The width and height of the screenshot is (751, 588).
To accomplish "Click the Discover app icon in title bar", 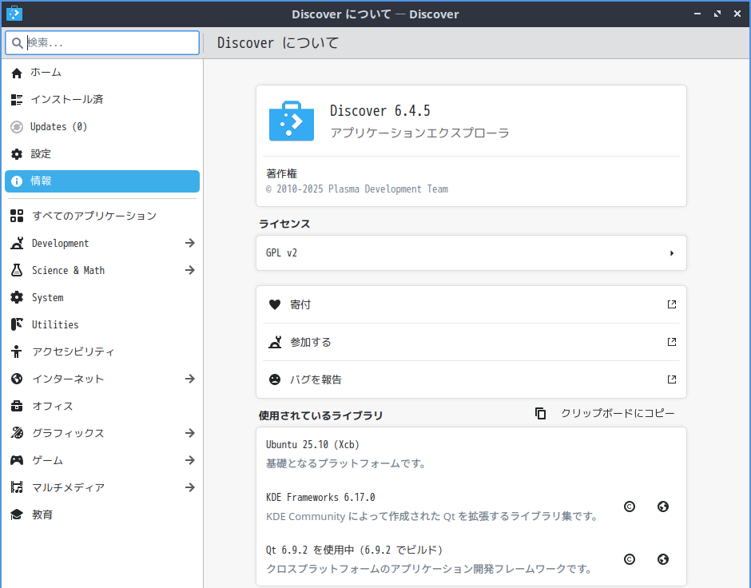I will tap(14, 14).
